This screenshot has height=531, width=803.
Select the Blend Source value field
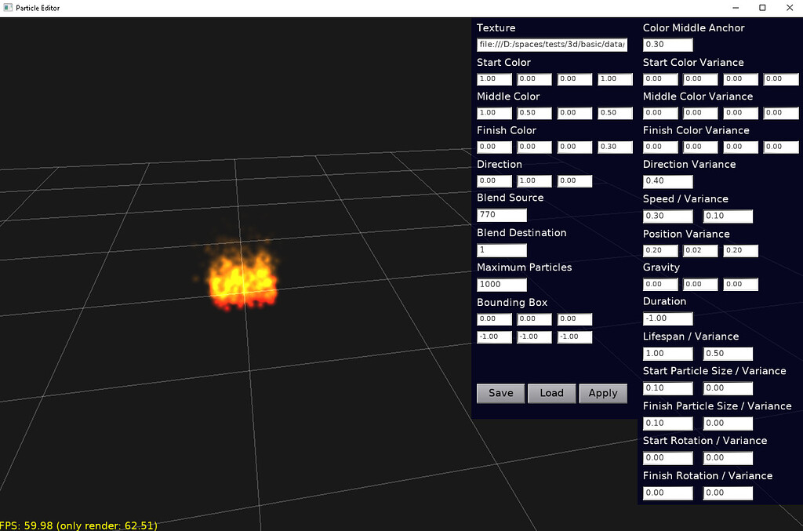click(501, 214)
